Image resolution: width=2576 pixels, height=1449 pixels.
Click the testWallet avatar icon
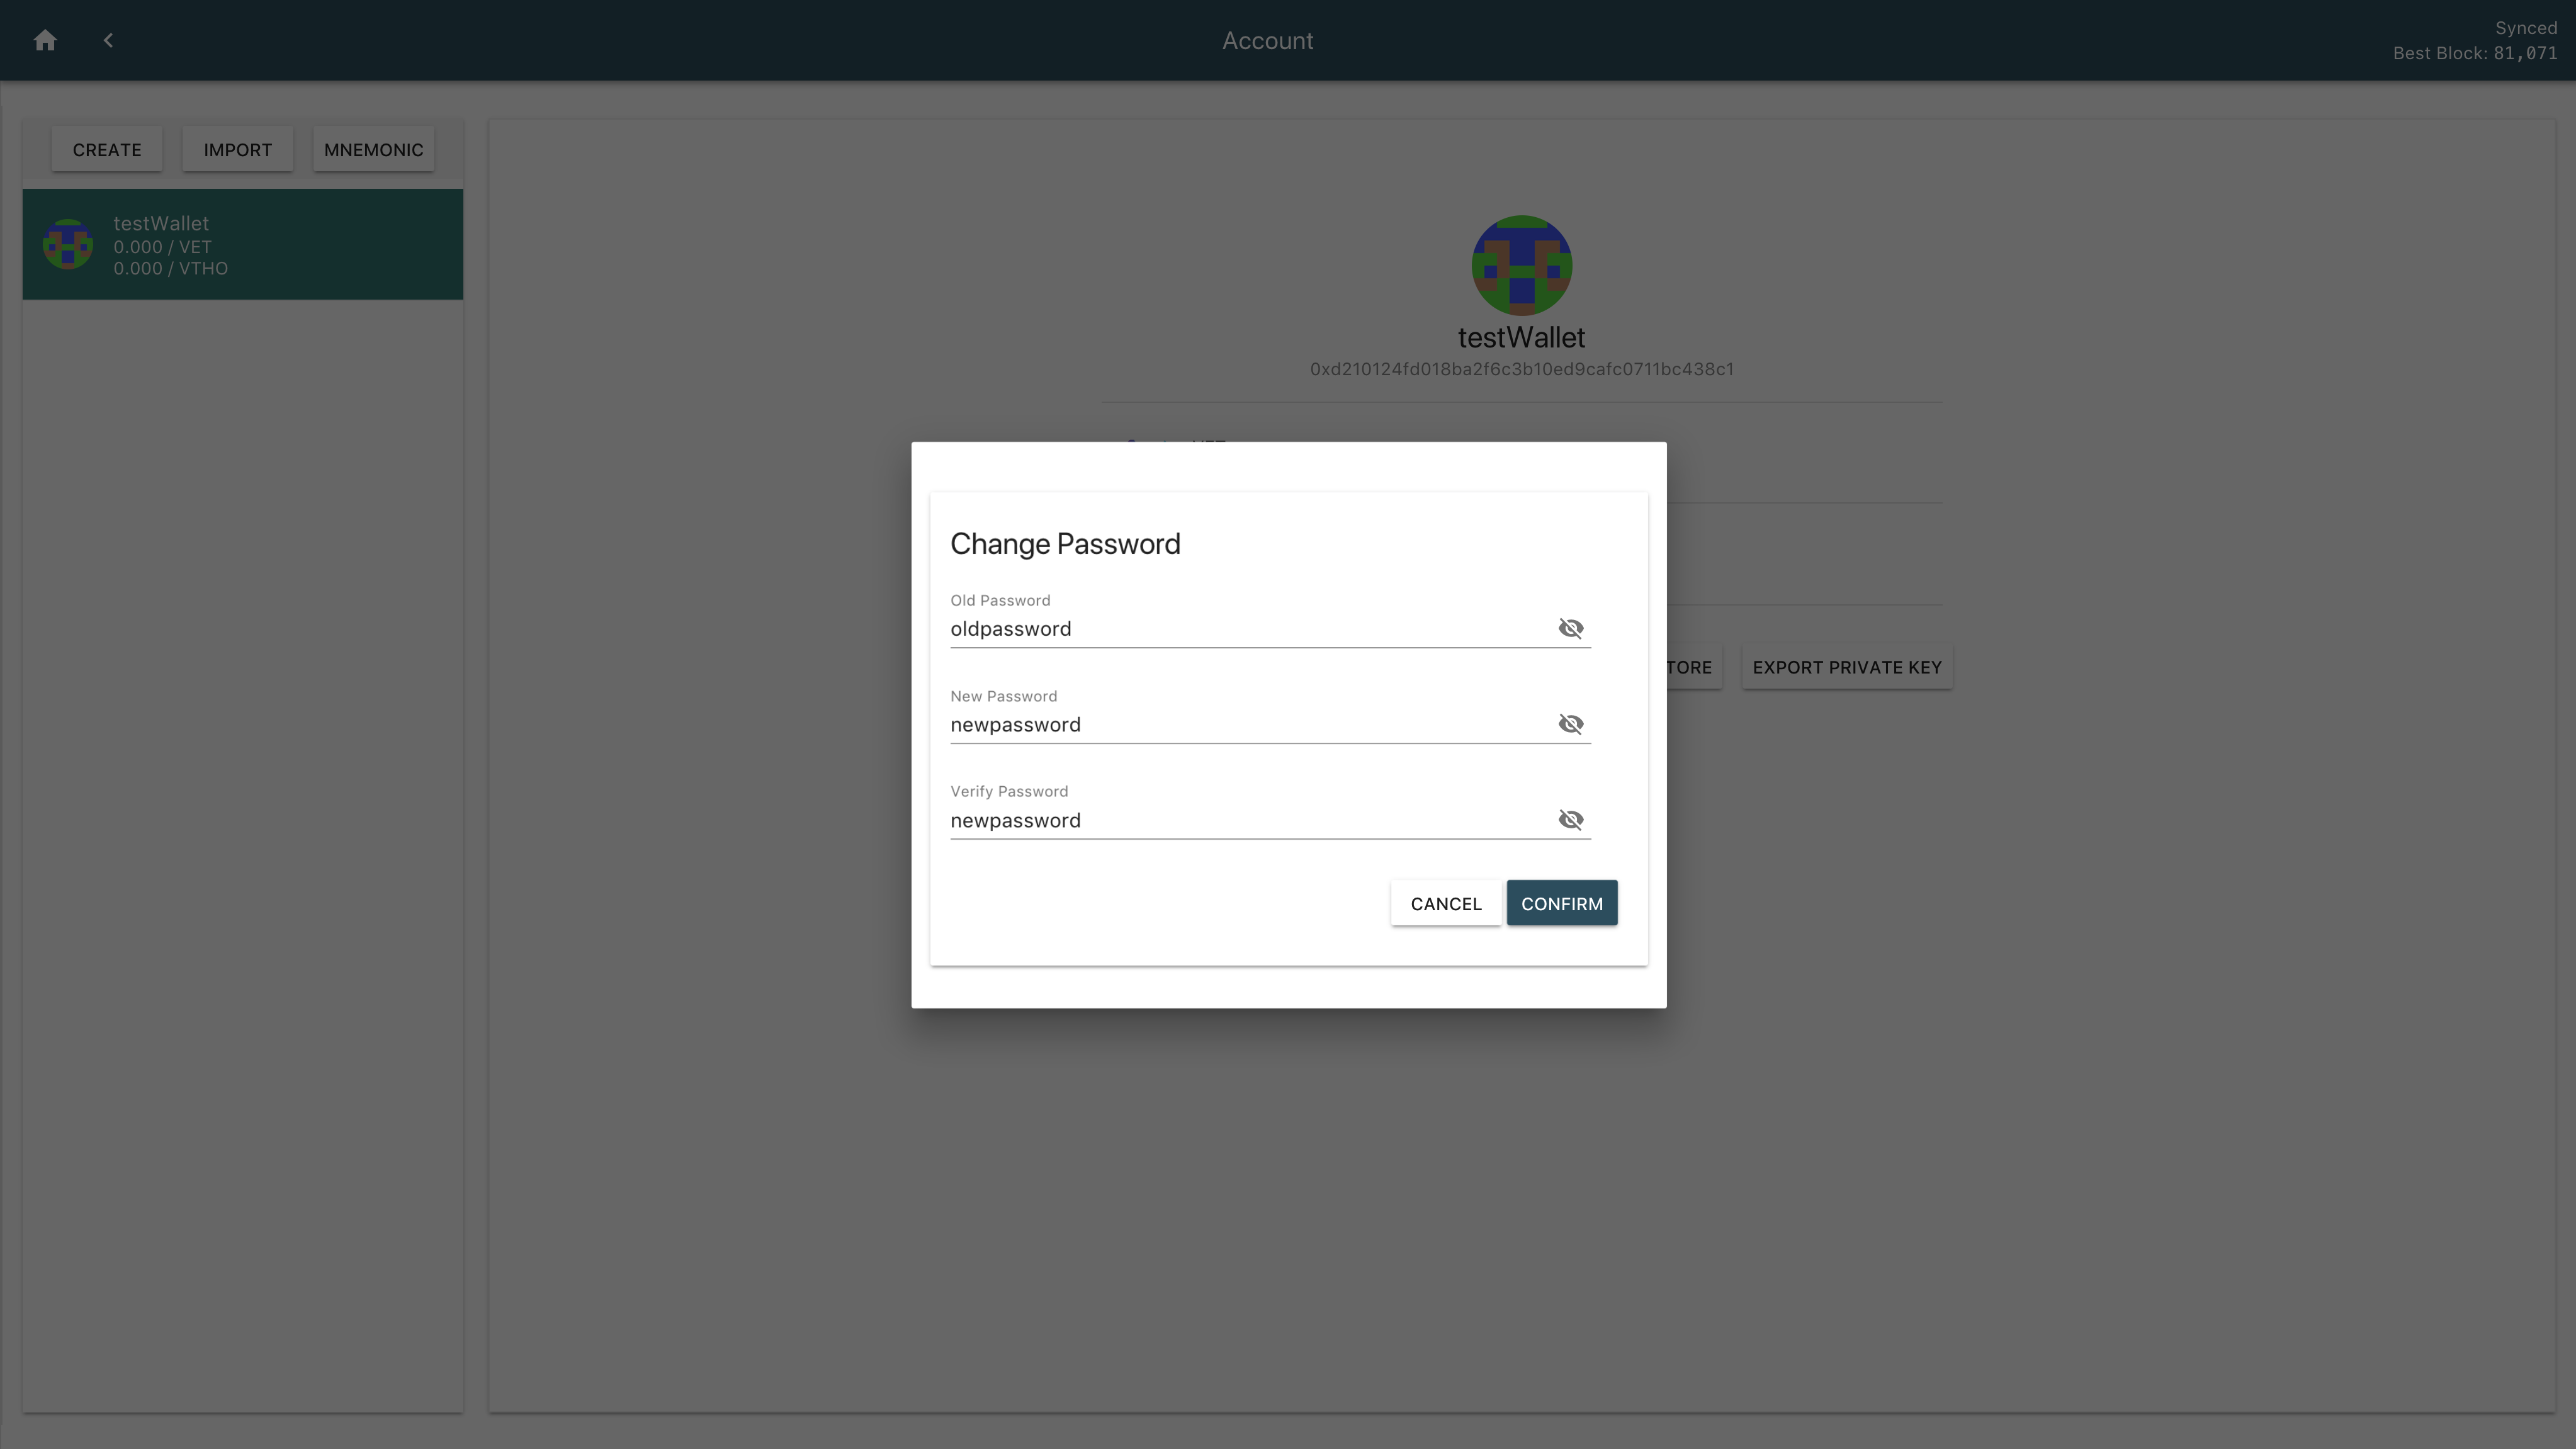(x=67, y=244)
